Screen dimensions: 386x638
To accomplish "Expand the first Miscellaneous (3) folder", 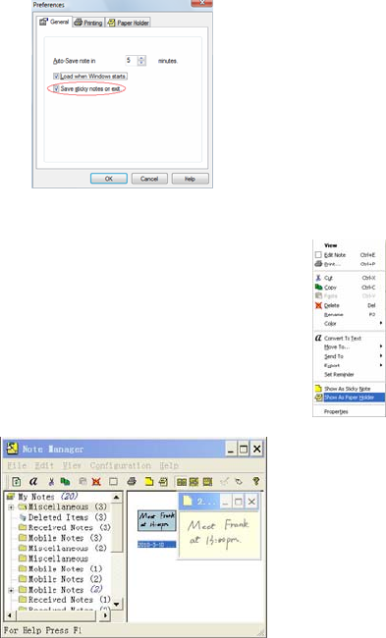I will coord(11,507).
